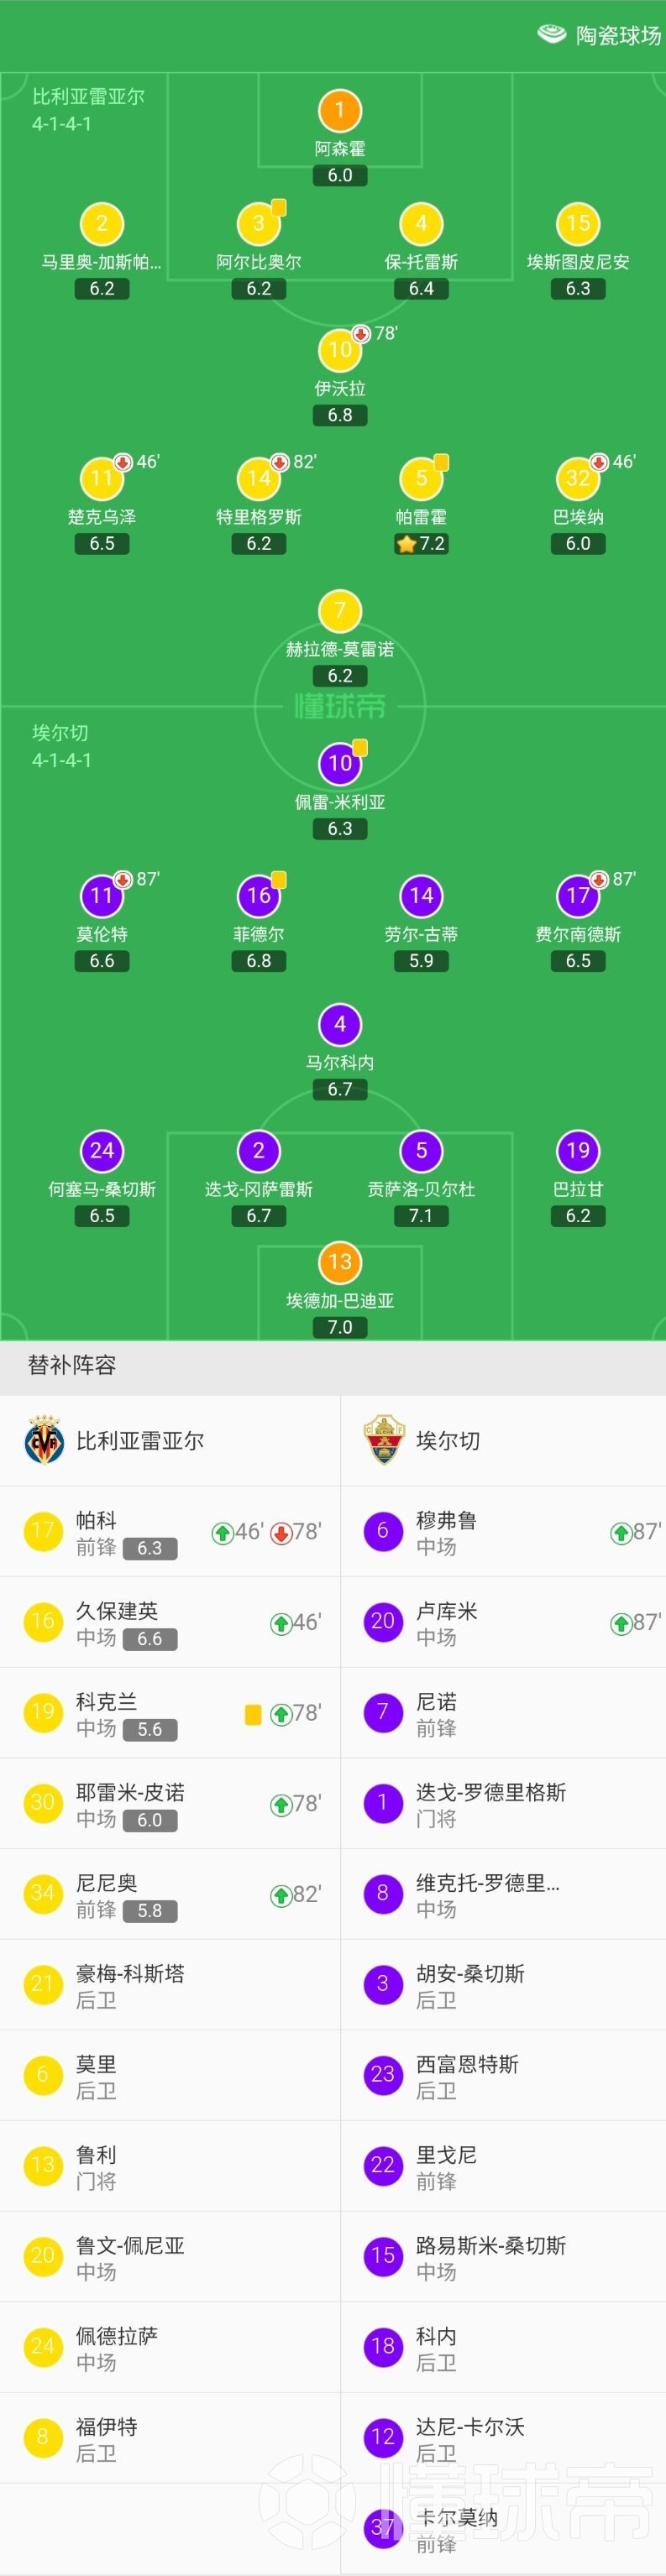The height and width of the screenshot is (2576, 666).
Task: Tap 佩雷-米利亚 number 10 purple badge
Action: click(340, 764)
